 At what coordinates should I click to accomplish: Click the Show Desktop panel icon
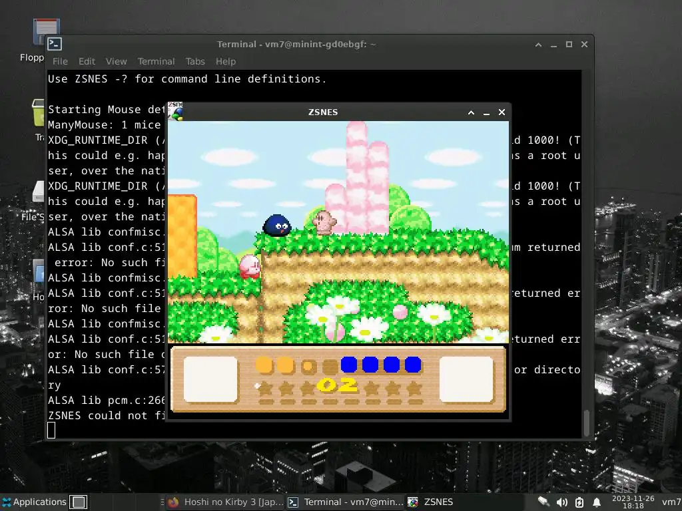[79, 502]
